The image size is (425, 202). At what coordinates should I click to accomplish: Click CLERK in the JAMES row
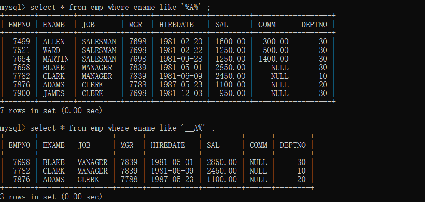(93, 93)
